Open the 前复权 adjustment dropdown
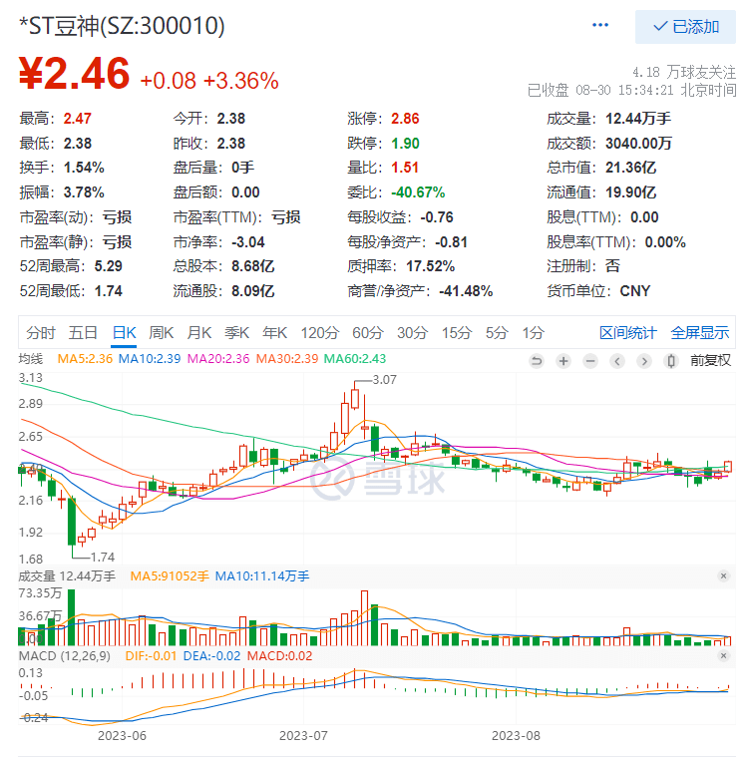The image size is (748, 757). pos(710,360)
